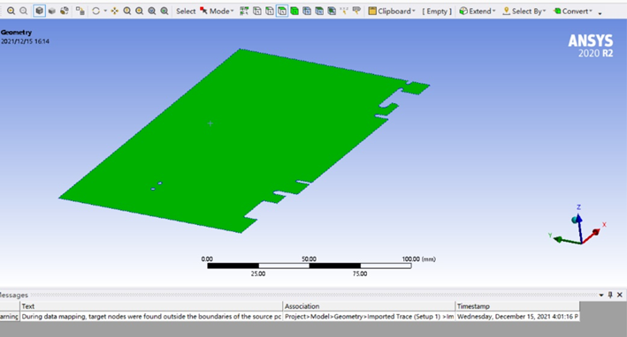
Task: Click the Smart Select icon after Mode
Action: coord(244,11)
